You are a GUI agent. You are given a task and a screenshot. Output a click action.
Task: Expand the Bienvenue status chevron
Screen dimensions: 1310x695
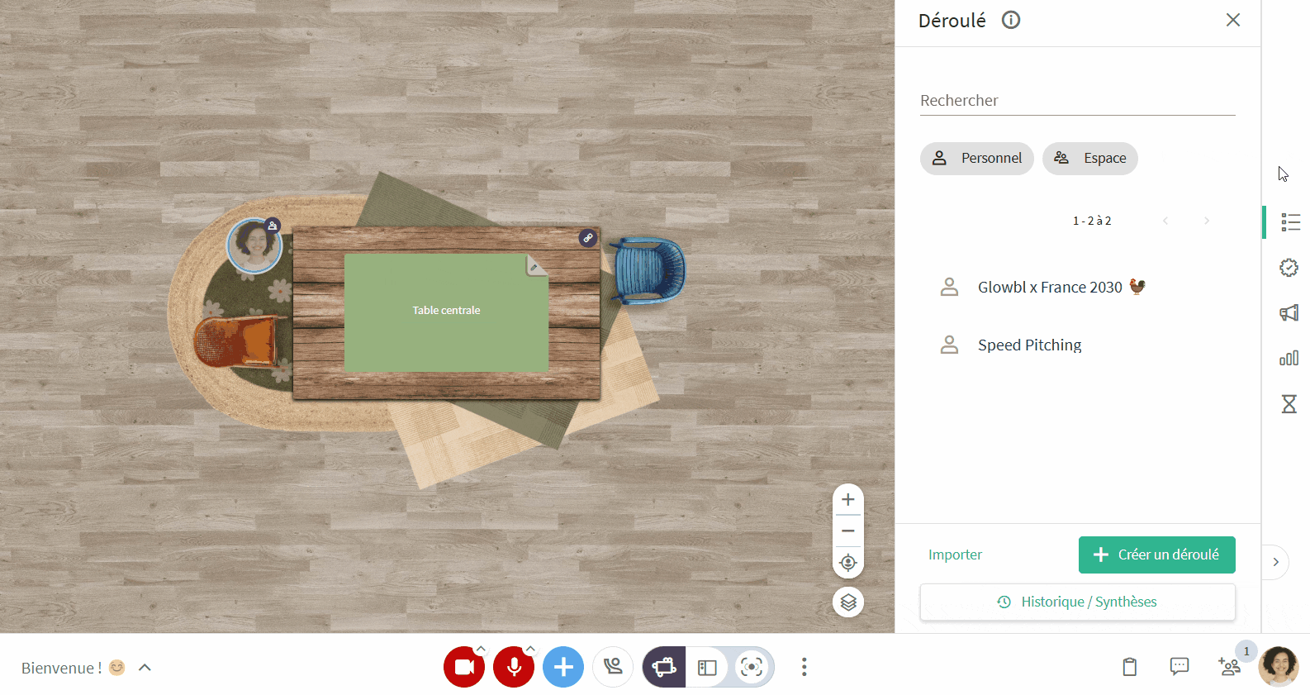click(145, 667)
